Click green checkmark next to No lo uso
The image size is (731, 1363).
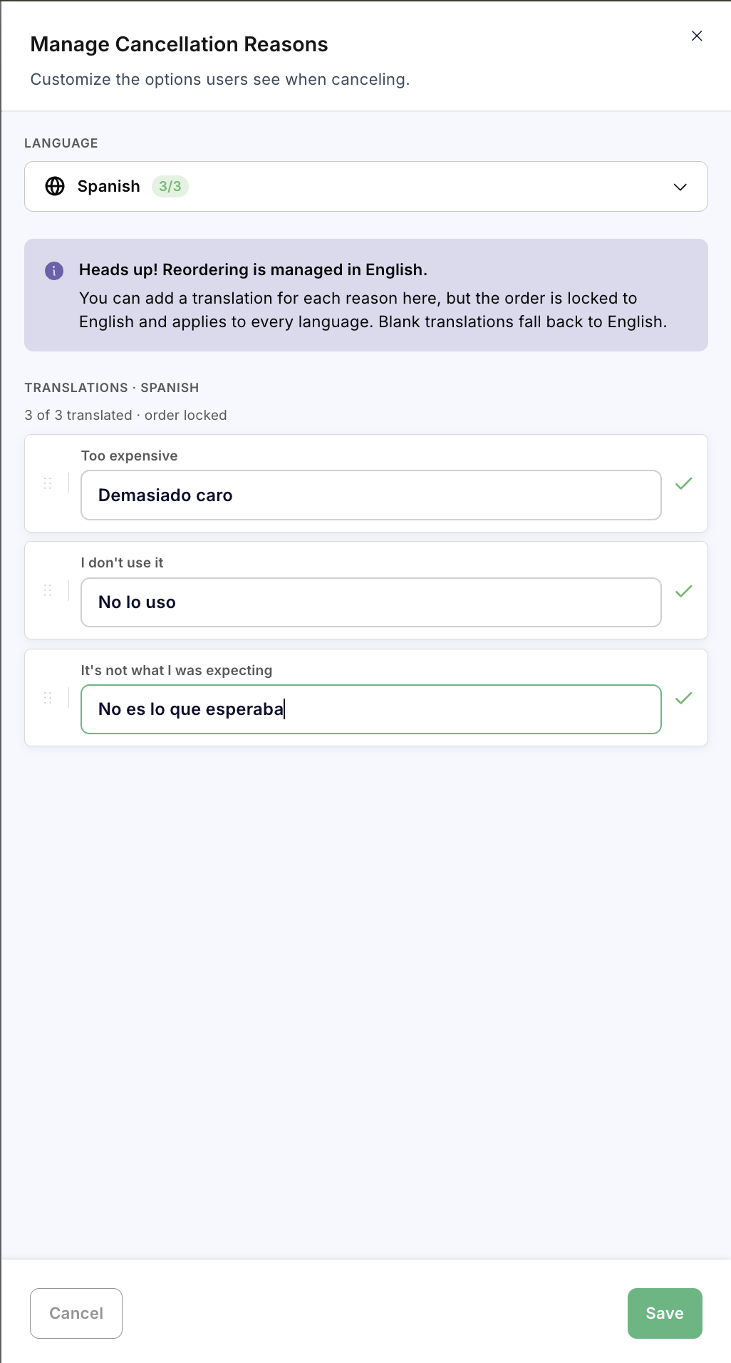click(x=684, y=591)
